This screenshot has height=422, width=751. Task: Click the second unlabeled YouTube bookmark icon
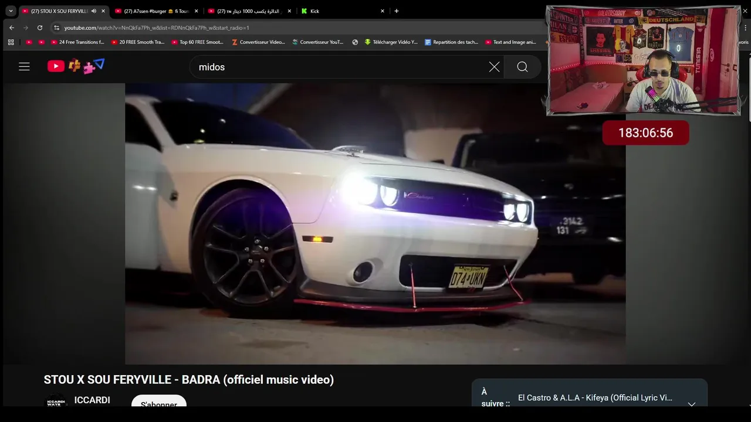point(41,42)
